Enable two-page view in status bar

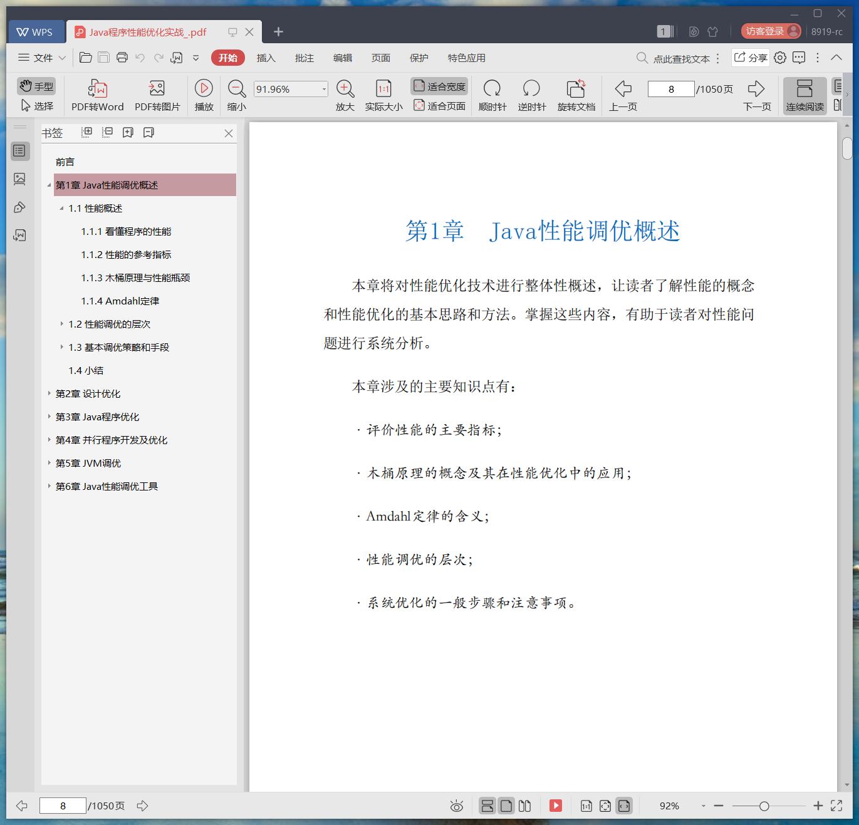point(525,806)
